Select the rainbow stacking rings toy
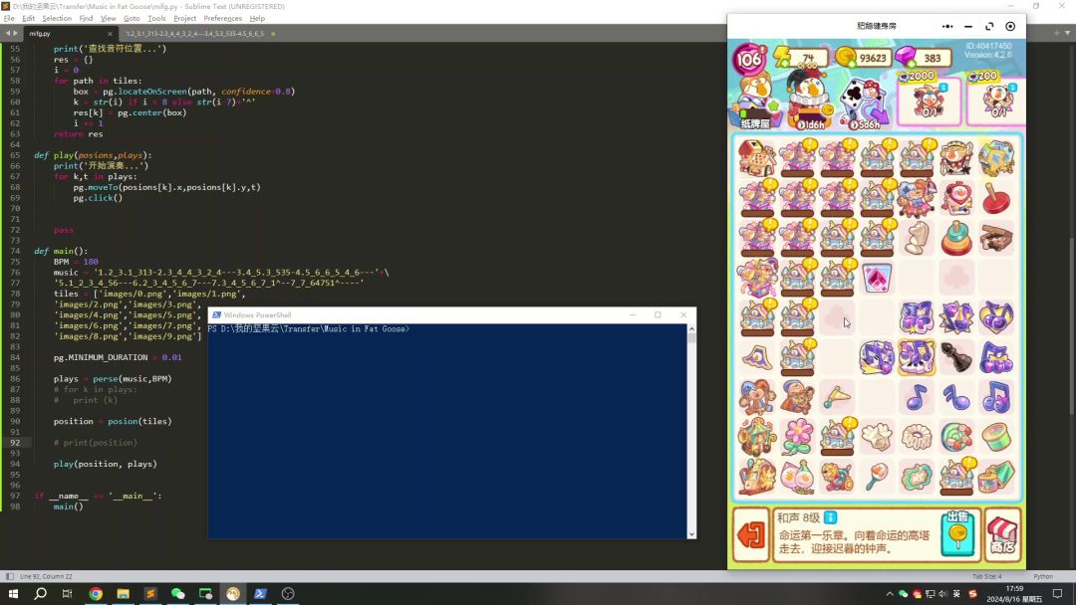This screenshot has width=1076, height=605. [956, 239]
